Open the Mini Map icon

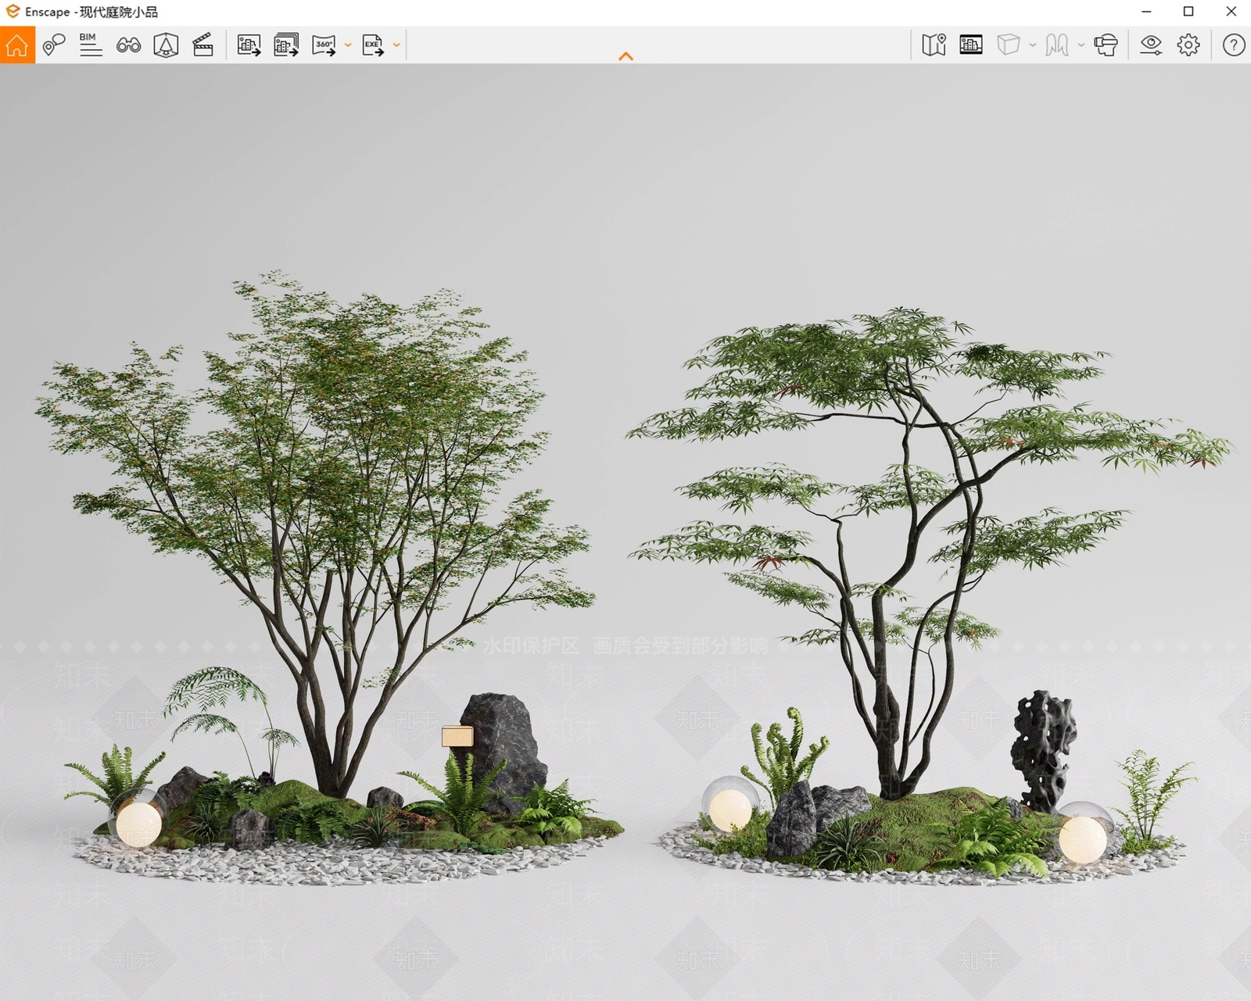[x=934, y=45]
